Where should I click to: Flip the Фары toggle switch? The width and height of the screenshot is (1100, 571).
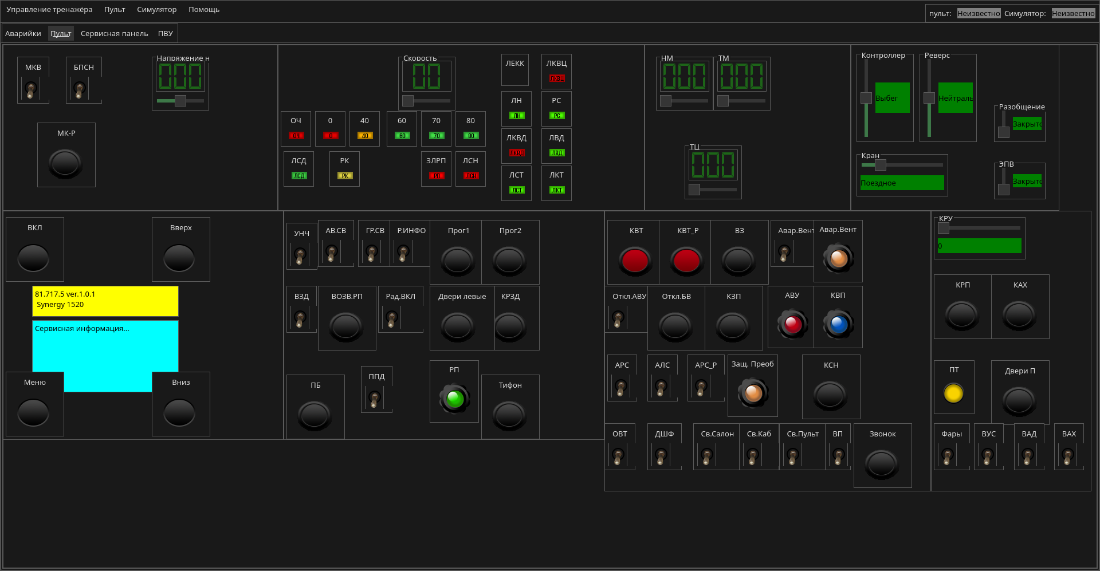[x=947, y=455]
